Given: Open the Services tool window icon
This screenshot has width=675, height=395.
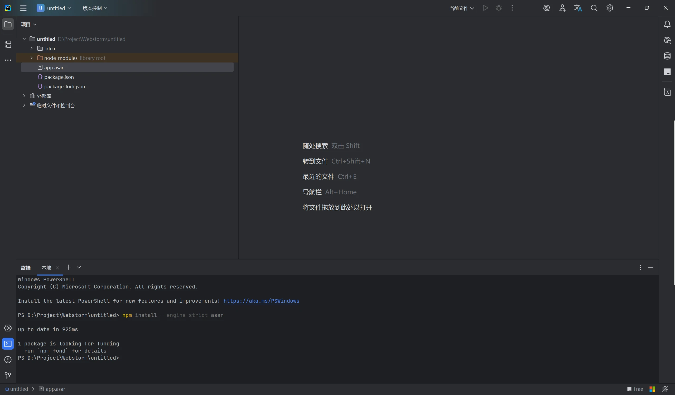Looking at the screenshot, I should [8, 328].
